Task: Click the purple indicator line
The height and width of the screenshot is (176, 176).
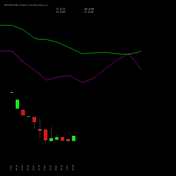Action: tap(70, 76)
